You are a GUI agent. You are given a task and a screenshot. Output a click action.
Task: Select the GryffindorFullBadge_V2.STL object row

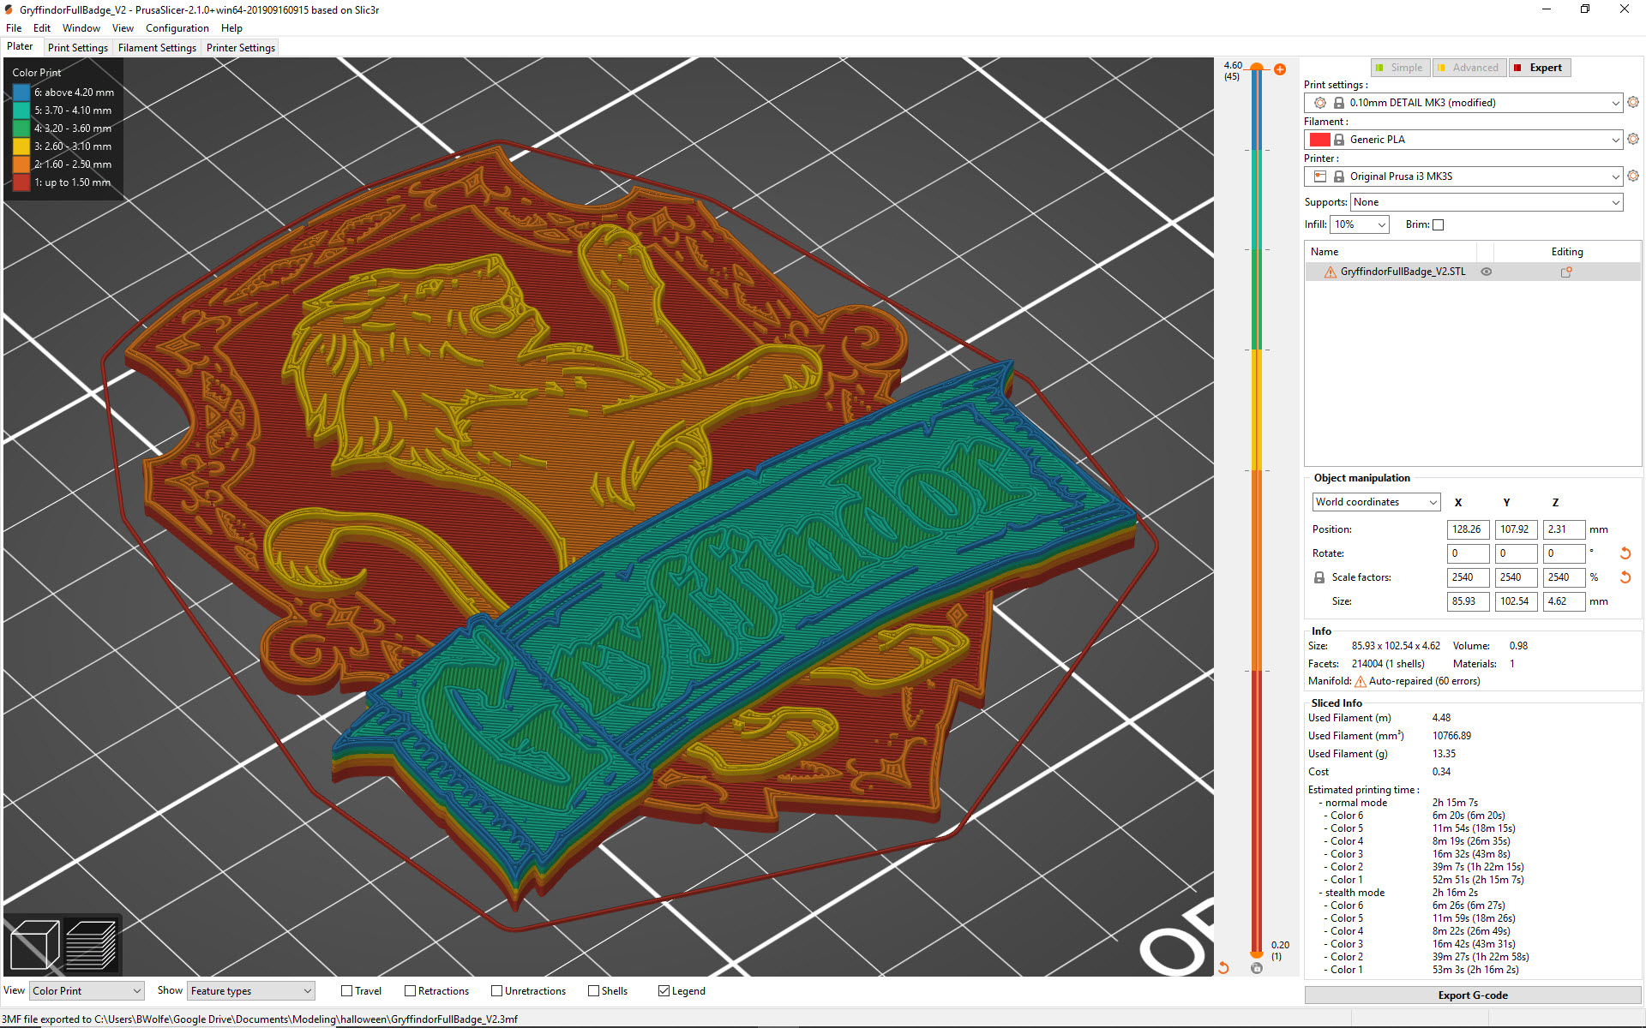click(x=1473, y=272)
